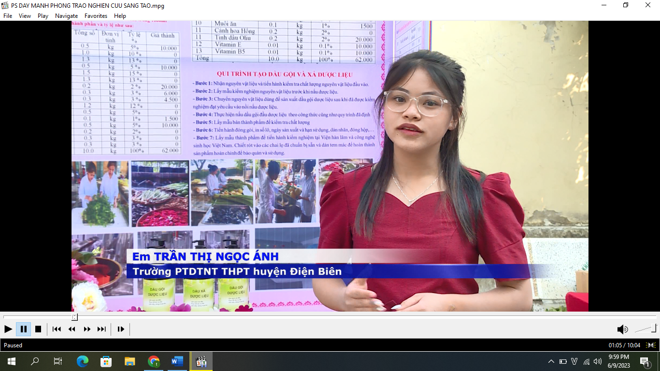The height and width of the screenshot is (371, 660).
Task: Open the File menu
Action: pos(8,16)
